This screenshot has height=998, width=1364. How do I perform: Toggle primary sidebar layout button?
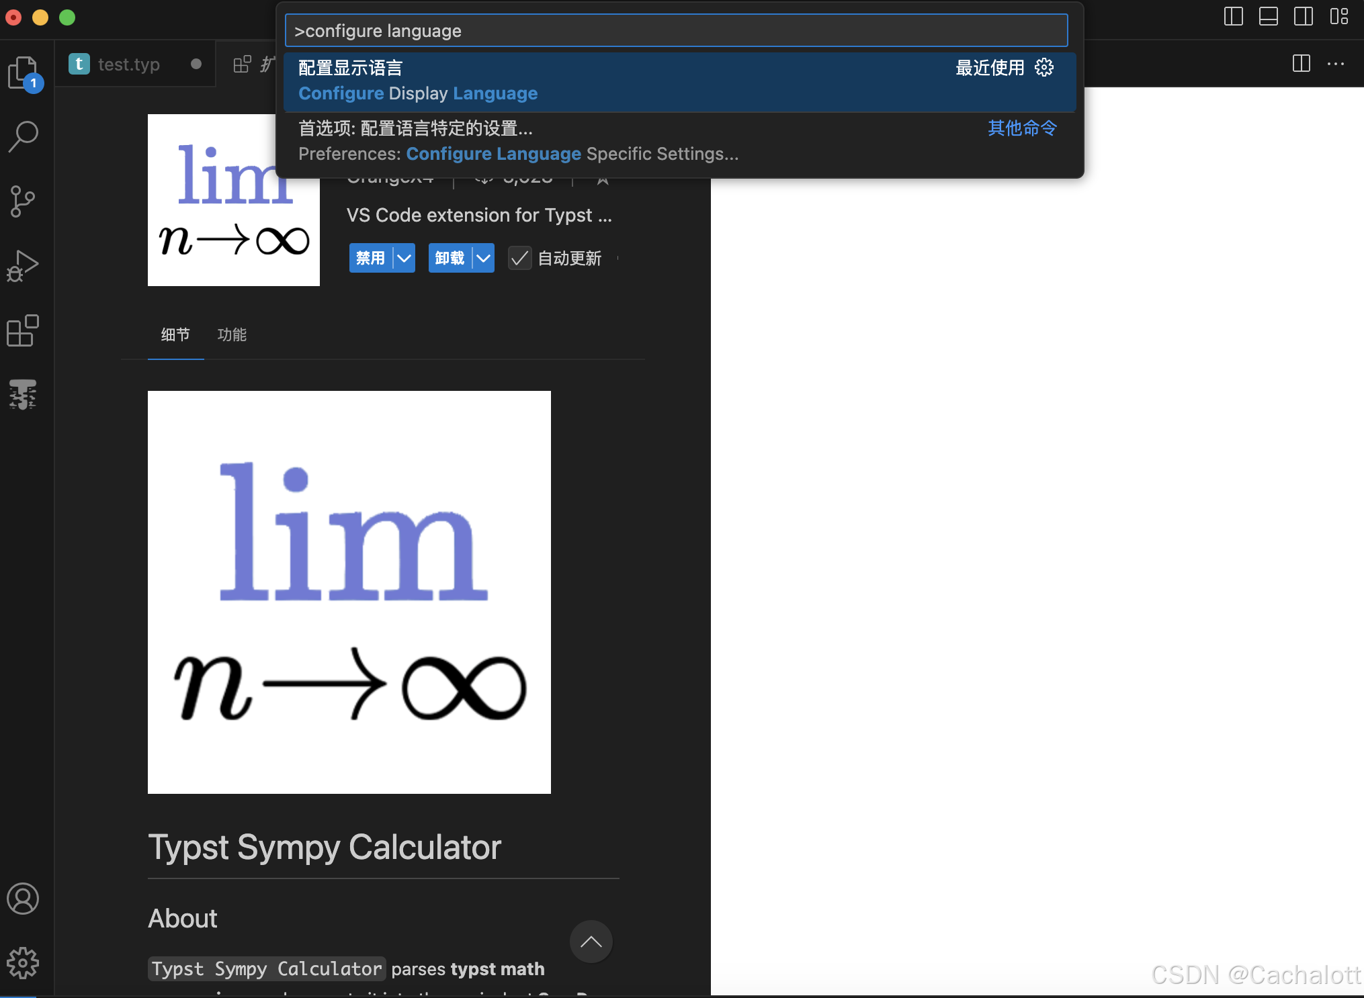pyautogui.click(x=1233, y=16)
